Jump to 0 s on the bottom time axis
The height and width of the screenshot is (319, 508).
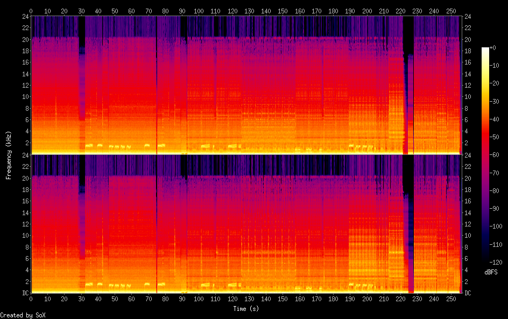(31, 299)
